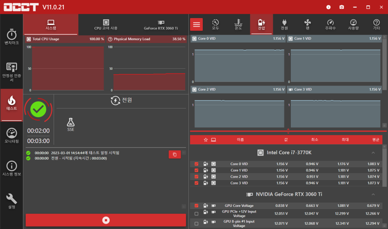Switch to GeForce RTX 3060 Ti tab
This screenshot has width=388, height=229.
click(x=161, y=25)
